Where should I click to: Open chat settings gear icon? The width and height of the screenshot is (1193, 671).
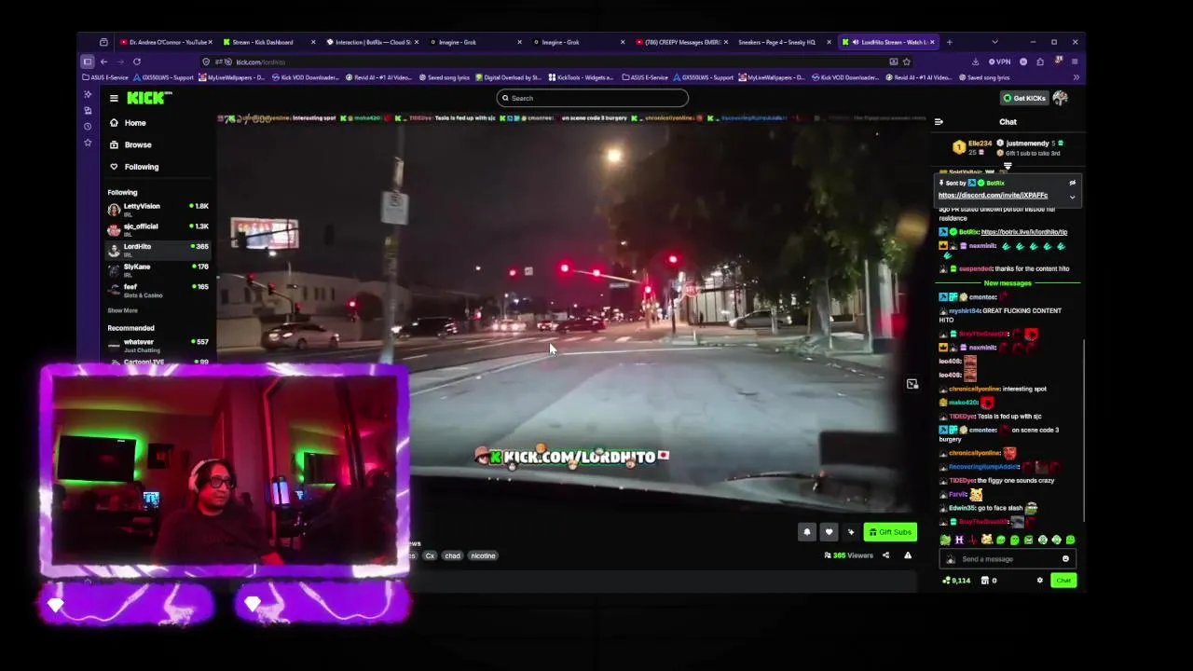point(1040,581)
